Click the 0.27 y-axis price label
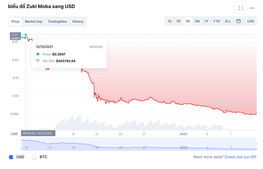The width and height of the screenshot is (263, 169). click(15, 34)
